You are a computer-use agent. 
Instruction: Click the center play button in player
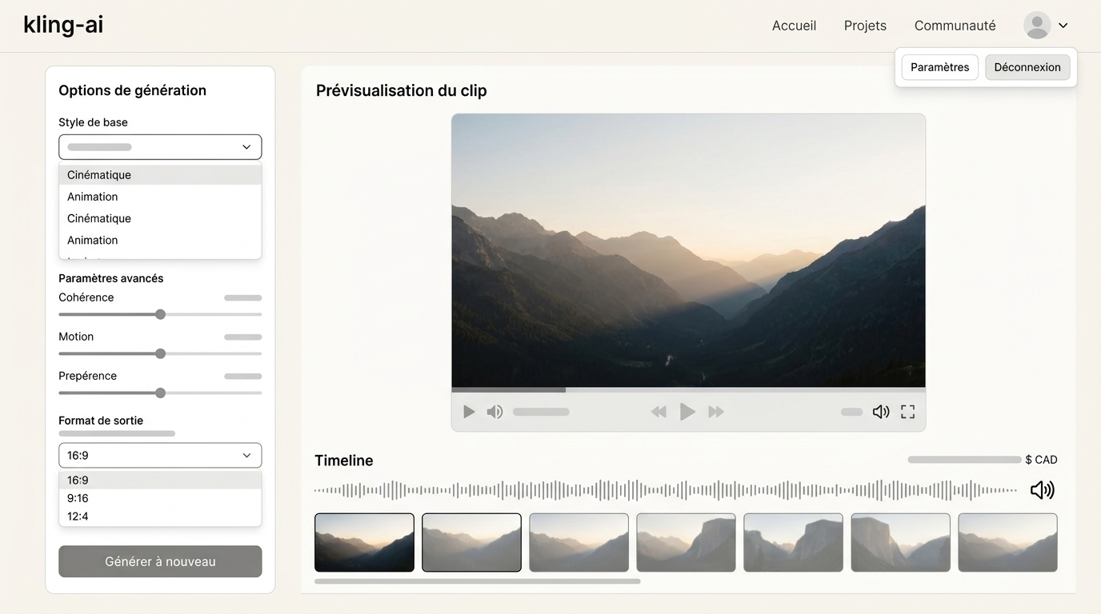pyautogui.click(x=687, y=412)
